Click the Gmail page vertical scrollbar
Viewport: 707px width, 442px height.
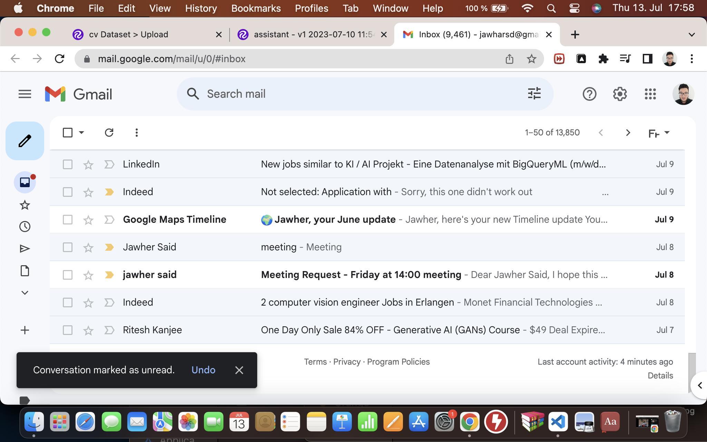692,373
